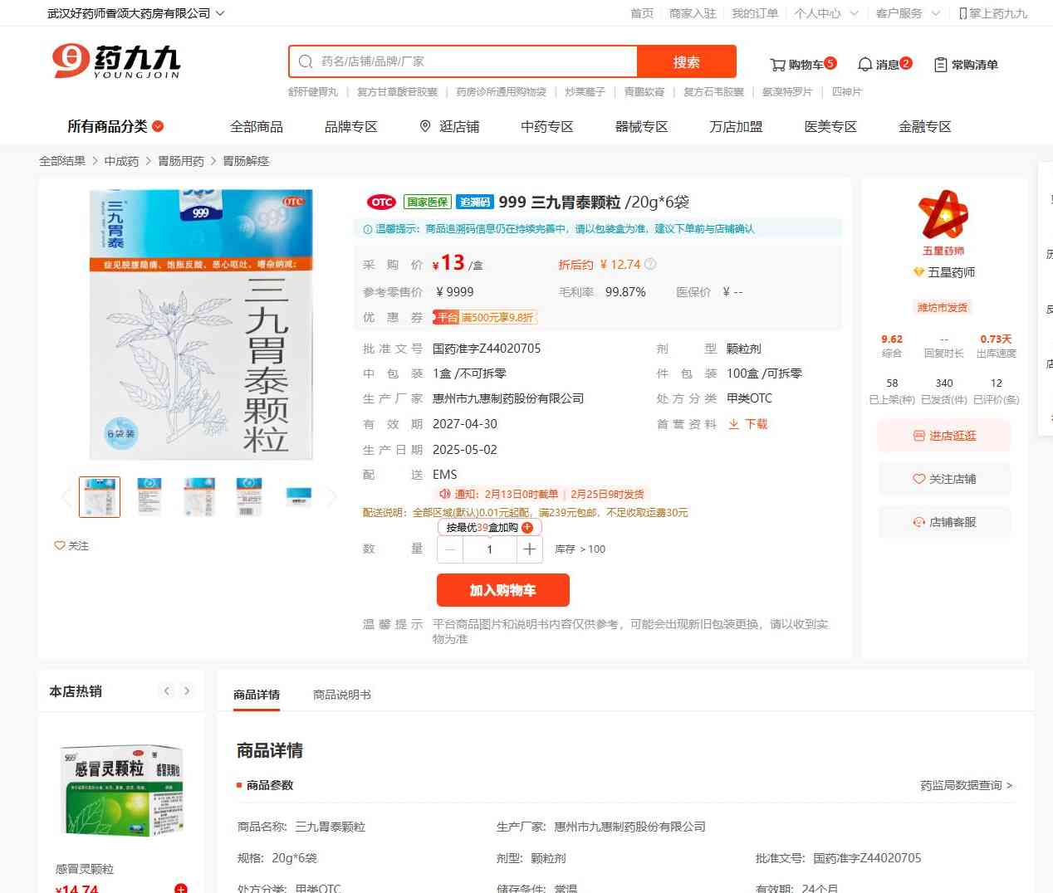The image size is (1053, 893).
Task: Click the discounted price help icon
Action: coord(650,265)
